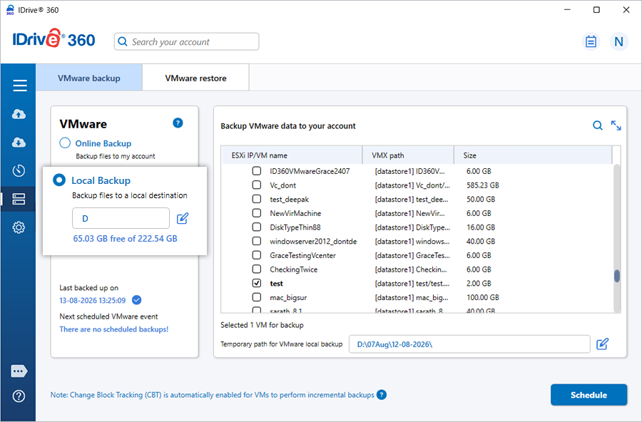Check the test_deepak checkbox
The height and width of the screenshot is (422, 642).
coord(257,199)
